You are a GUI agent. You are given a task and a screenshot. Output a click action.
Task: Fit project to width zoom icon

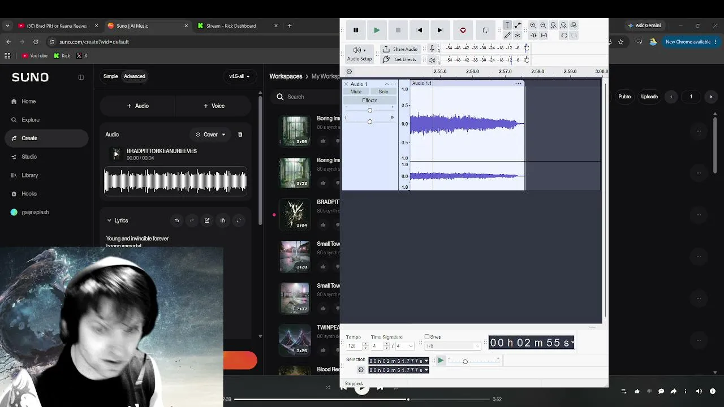(563, 25)
